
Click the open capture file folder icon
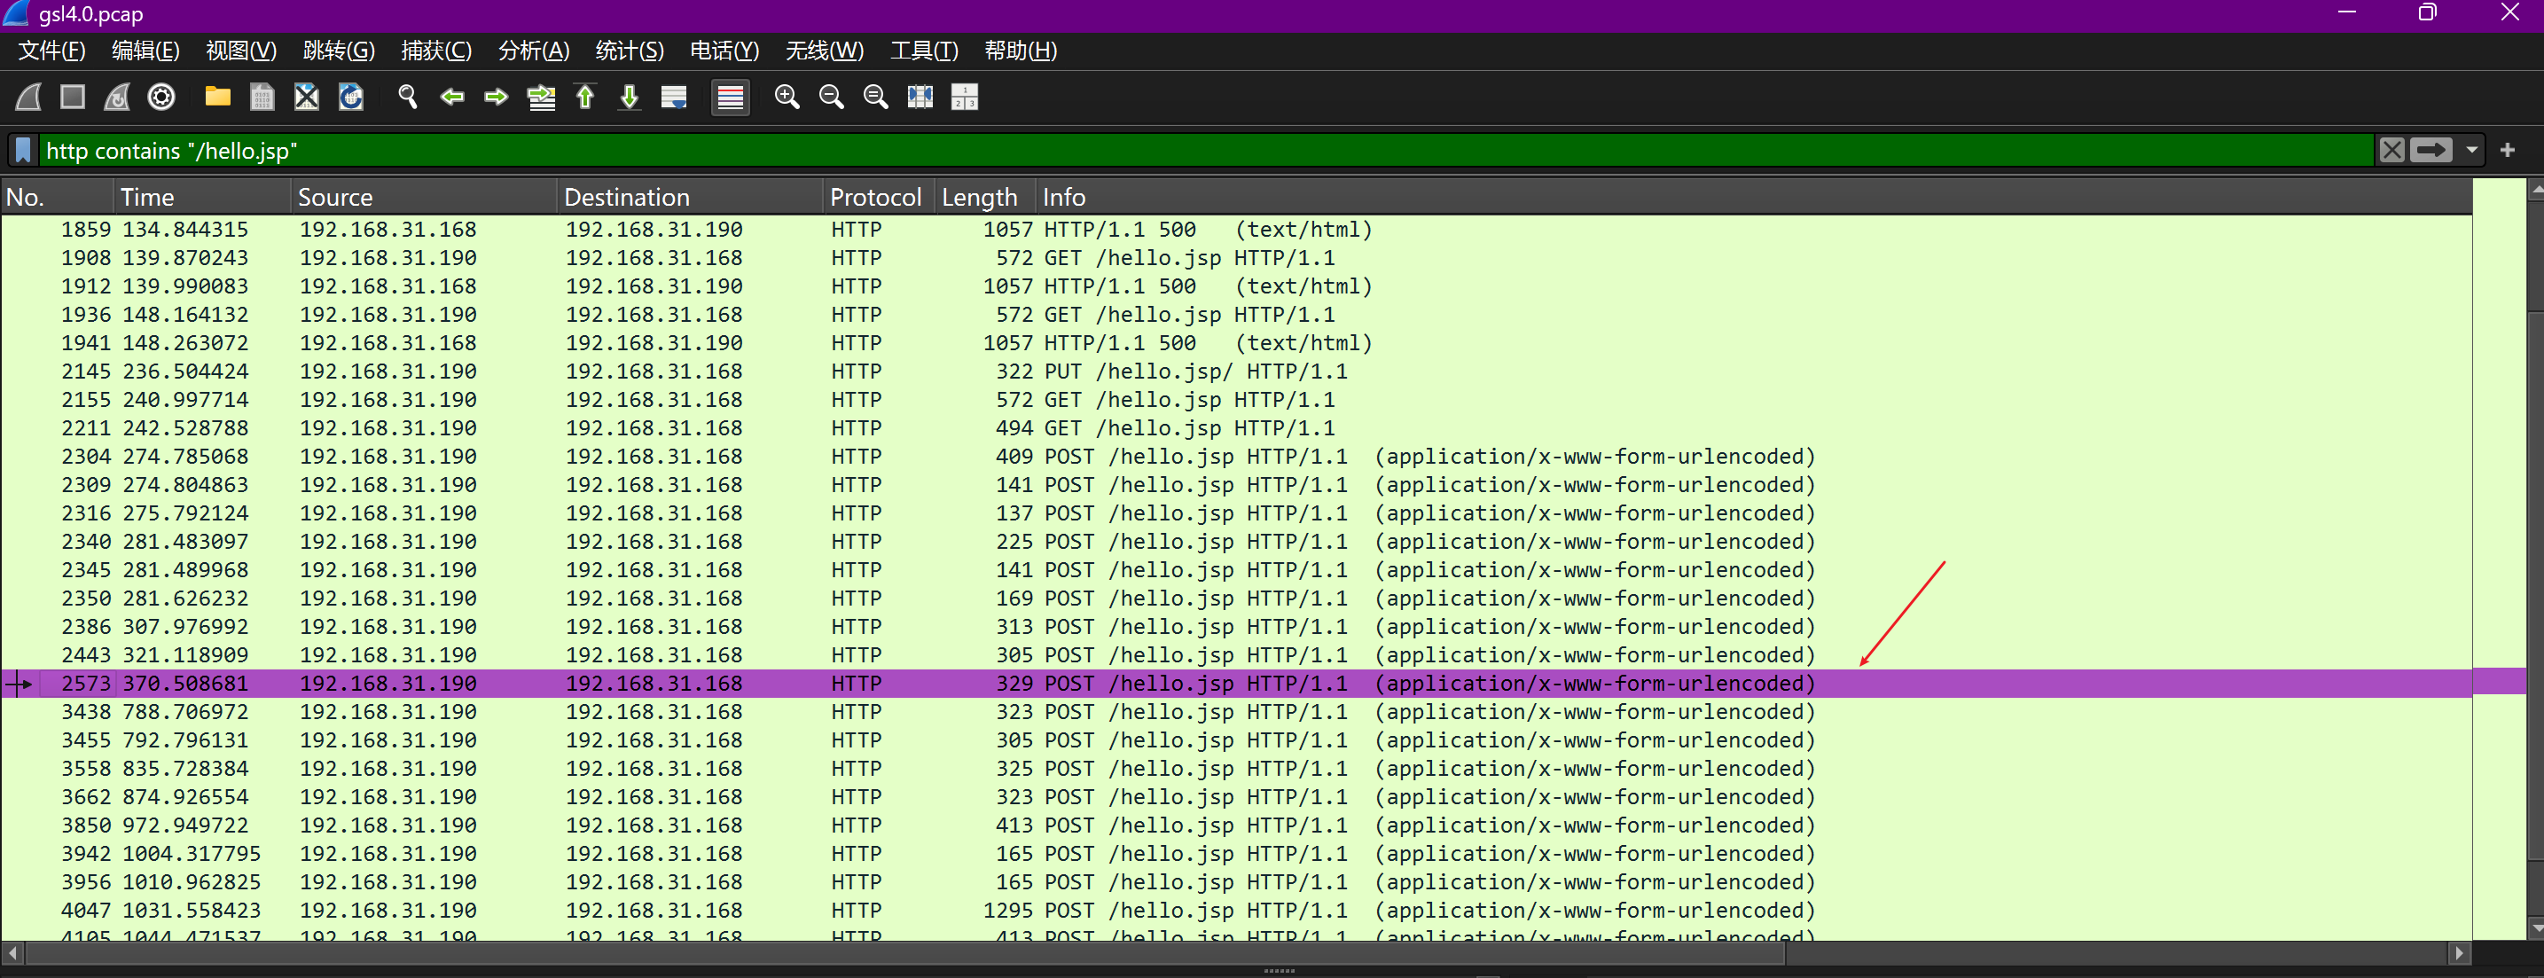(x=217, y=97)
